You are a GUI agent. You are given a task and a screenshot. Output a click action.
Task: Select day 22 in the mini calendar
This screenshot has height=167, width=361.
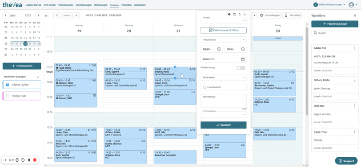tap(25, 43)
